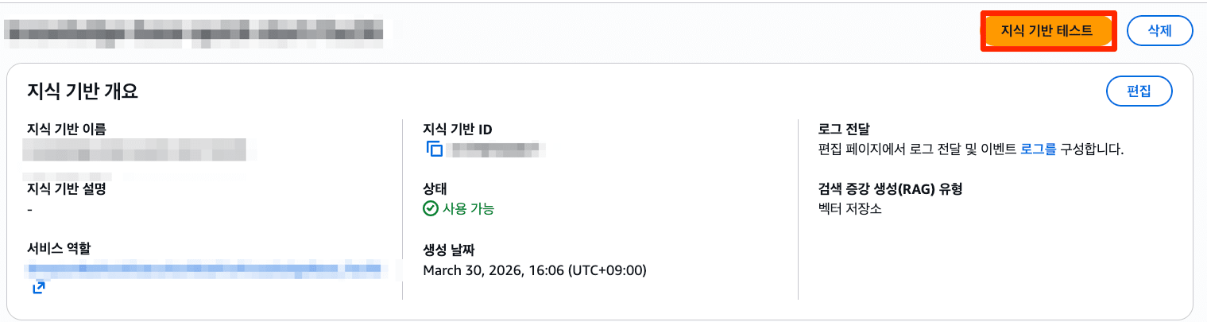Click the 지식 기반 설명 label
1207x322 pixels.
click(67, 188)
